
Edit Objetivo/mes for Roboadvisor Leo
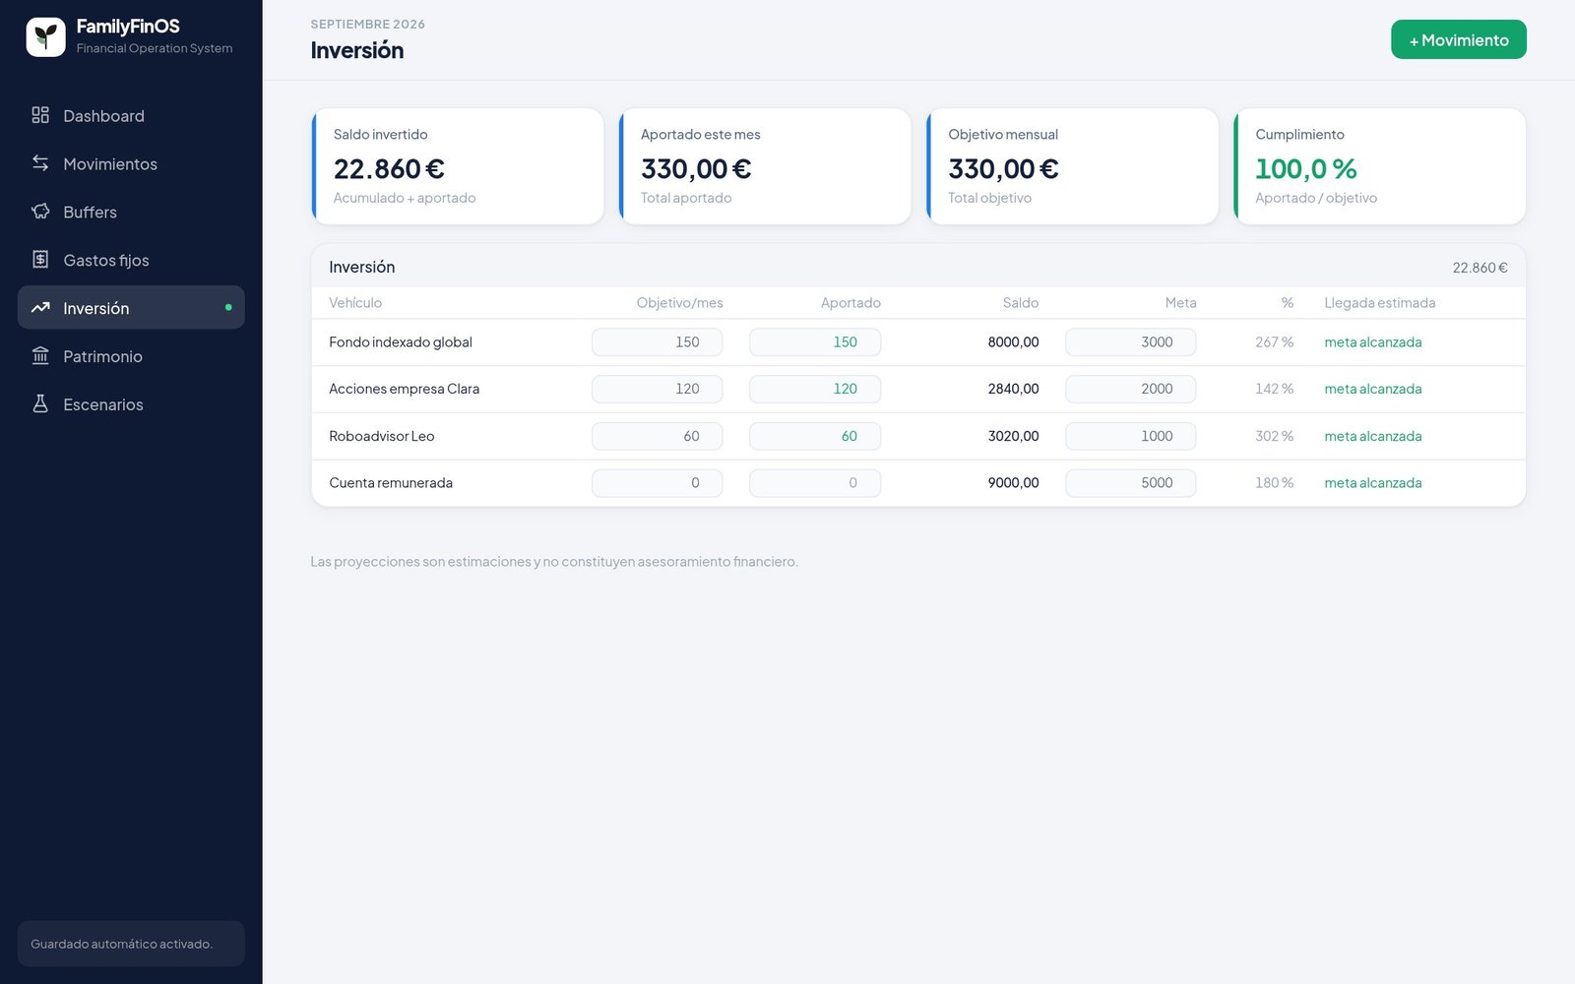coord(657,436)
